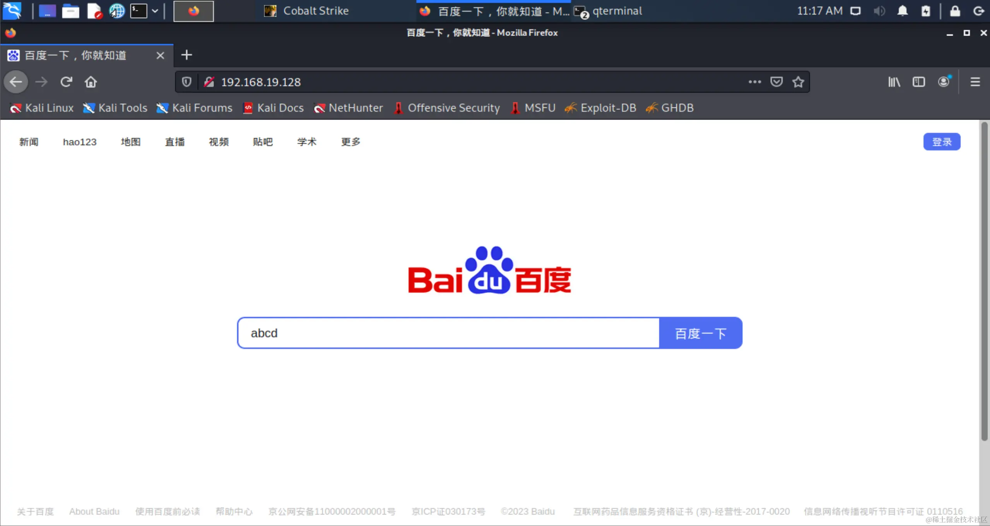Bookmark this page with star icon
This screenshot has height=526, width=990.
pyautogui.click(x=798, y=82)
